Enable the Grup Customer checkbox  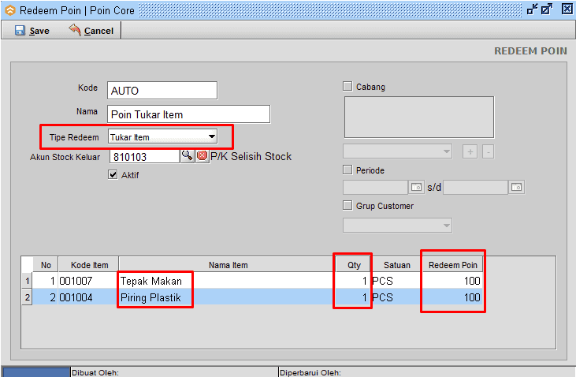coord(347,206)
